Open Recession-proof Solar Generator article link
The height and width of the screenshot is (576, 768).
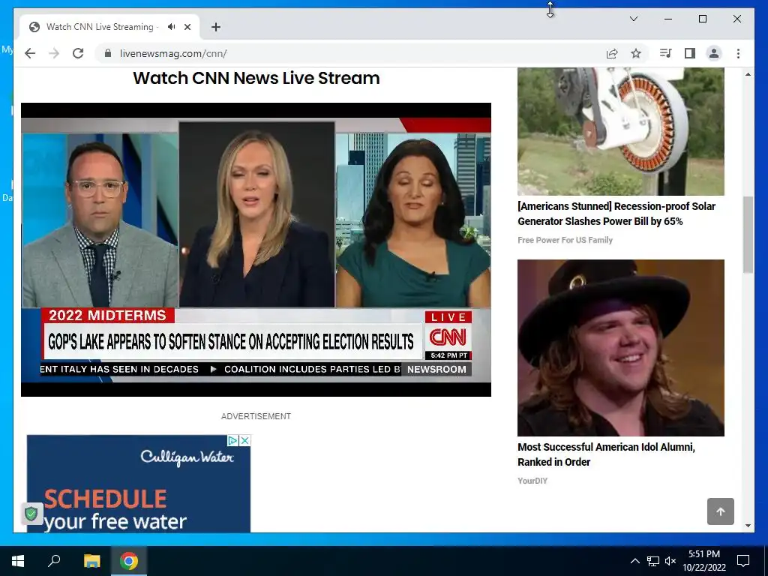616,214
